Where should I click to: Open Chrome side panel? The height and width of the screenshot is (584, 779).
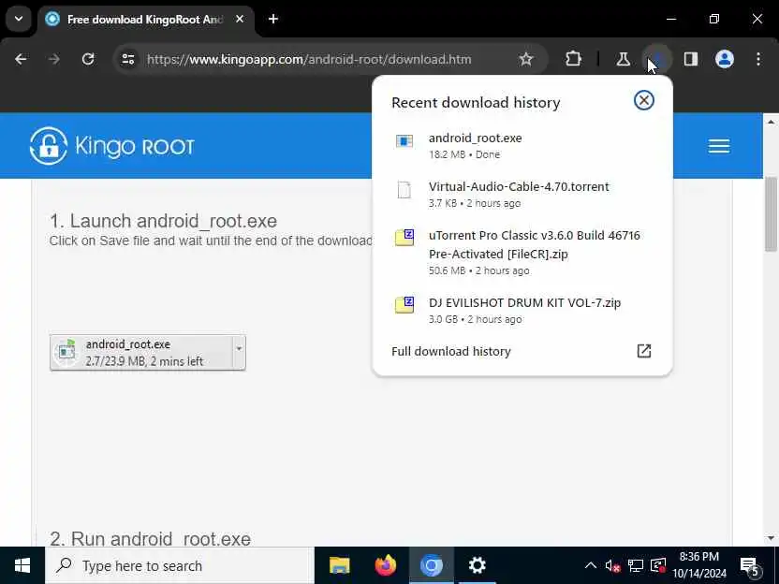[691, 60]
